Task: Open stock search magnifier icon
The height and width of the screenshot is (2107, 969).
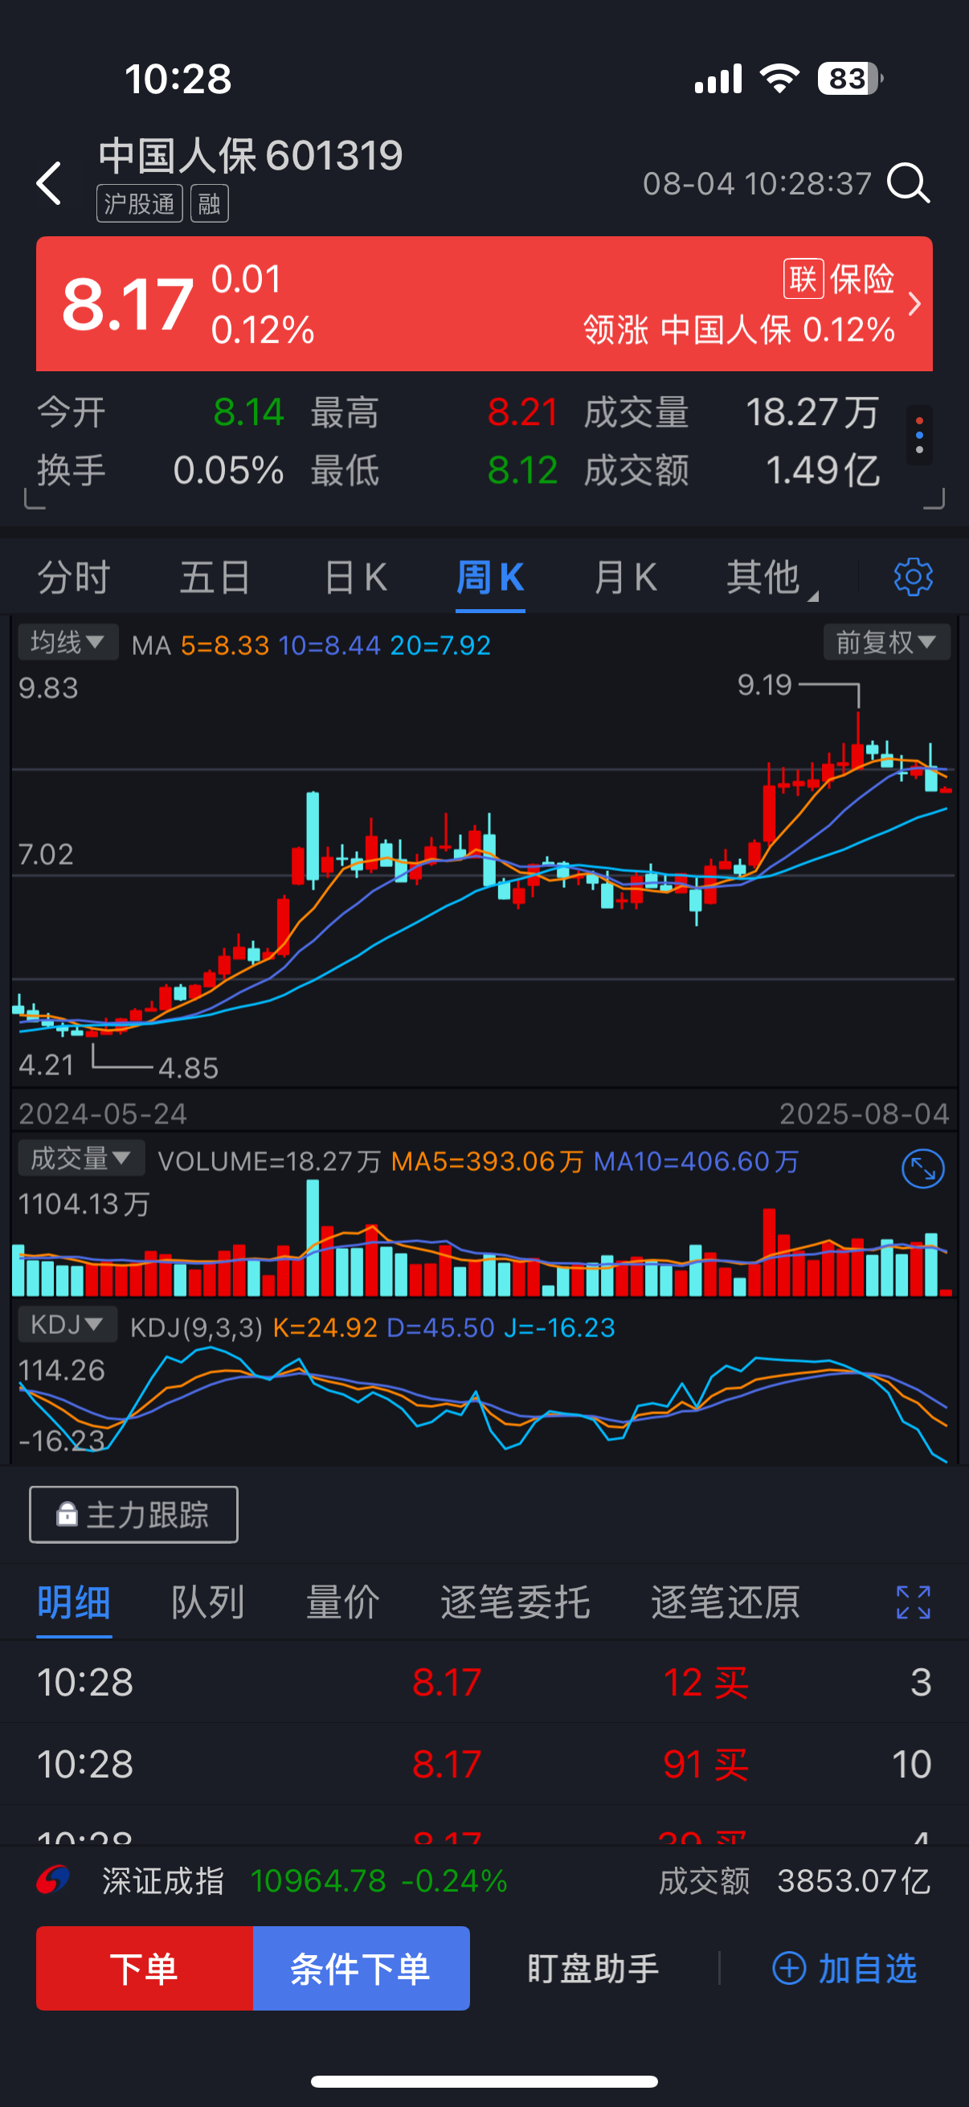Action: click(x=910, y=182)
